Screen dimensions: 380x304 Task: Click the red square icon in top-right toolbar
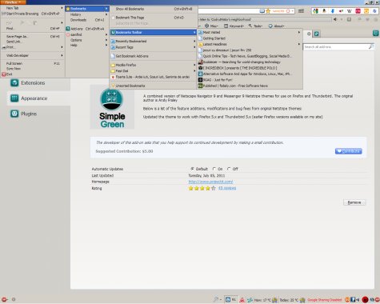tap(358, 11)
